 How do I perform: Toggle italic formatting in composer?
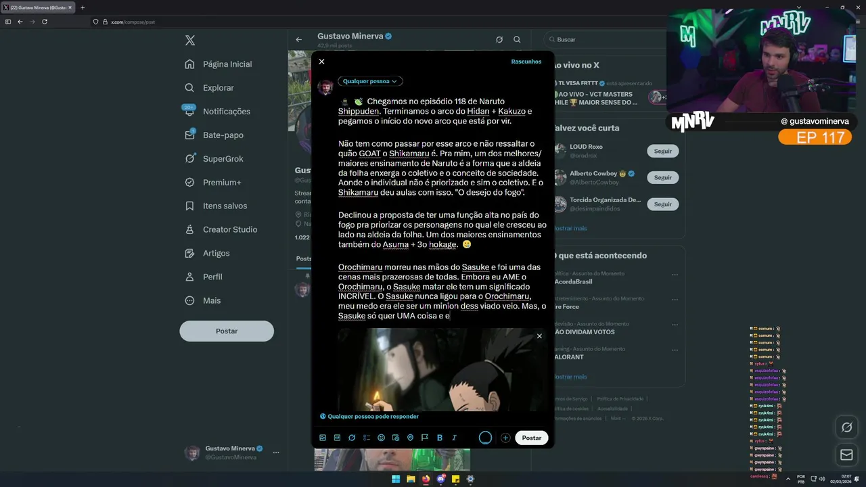[x=454, y=438]
